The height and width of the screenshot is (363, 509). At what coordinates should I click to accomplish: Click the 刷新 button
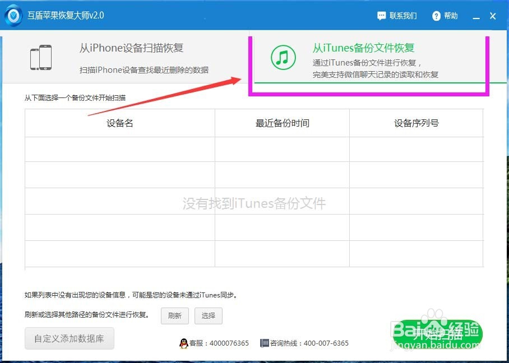coord(175,315)
